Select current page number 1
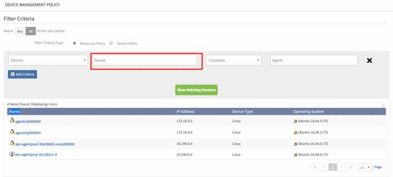393x177 pixels. [x=333, y=167]
